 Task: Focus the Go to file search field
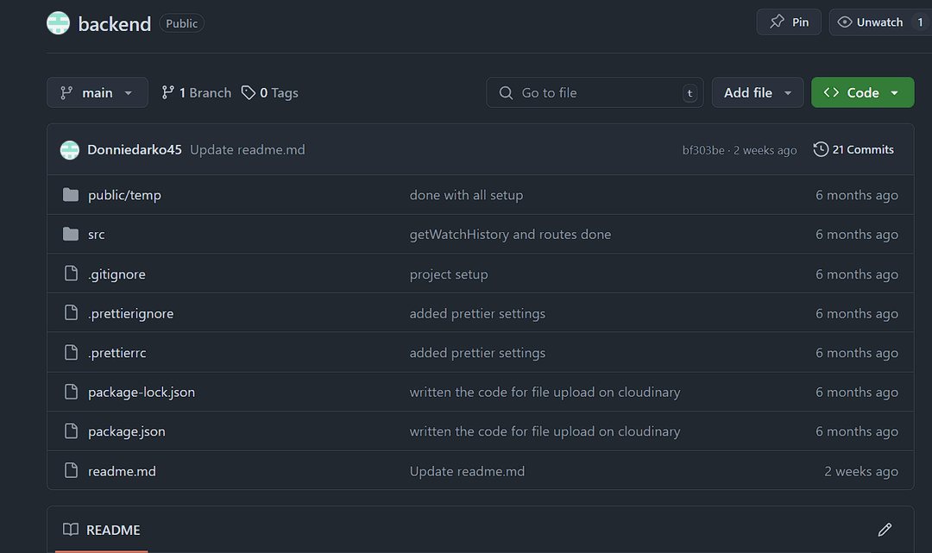click(595, 92)
